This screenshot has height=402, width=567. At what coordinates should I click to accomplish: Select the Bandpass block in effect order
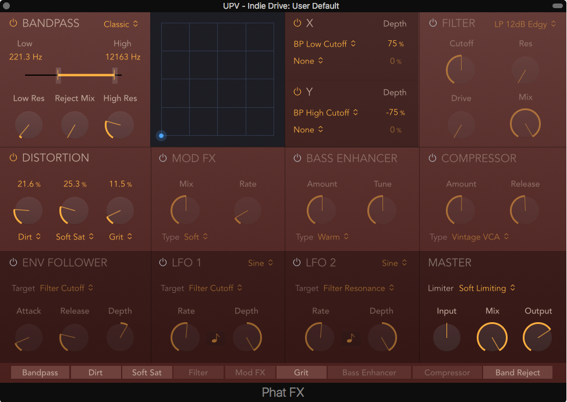[x=40, y=372]
